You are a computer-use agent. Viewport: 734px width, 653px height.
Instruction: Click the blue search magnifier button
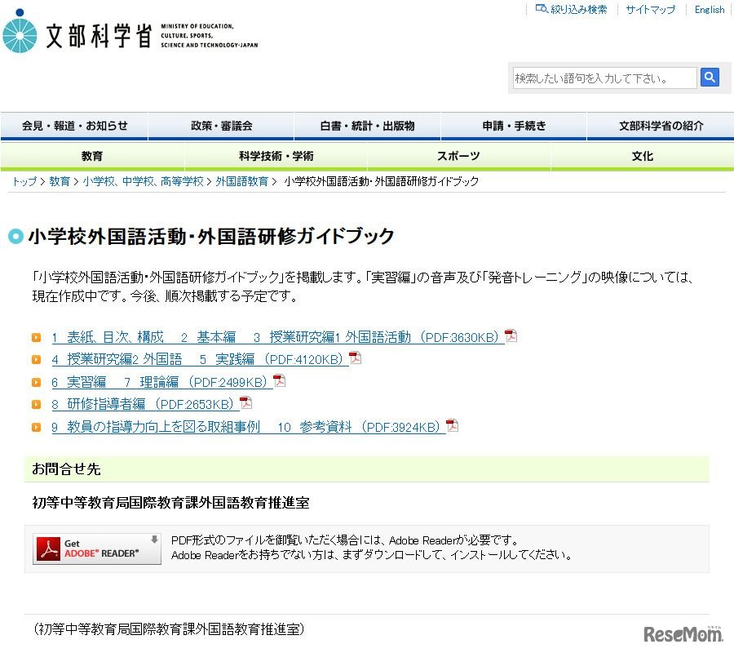(x=710, y=77)
